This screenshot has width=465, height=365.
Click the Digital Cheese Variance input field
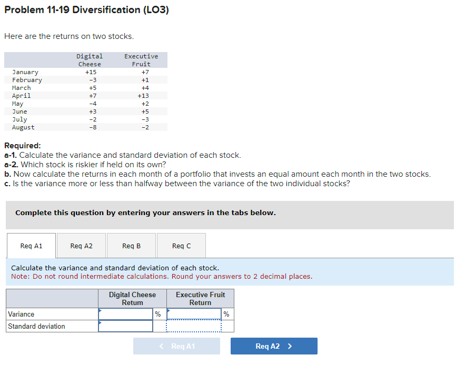point(125,313)
